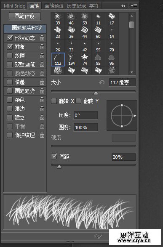The width and height of the screenshot is (163, 247).
Task: Enable the 传递 checkbox
Action: [x=10, y=82]
